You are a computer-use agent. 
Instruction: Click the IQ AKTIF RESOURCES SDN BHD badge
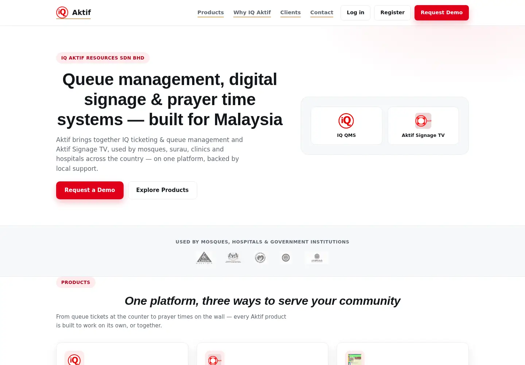pyautogui.click(x=103, y=58)
